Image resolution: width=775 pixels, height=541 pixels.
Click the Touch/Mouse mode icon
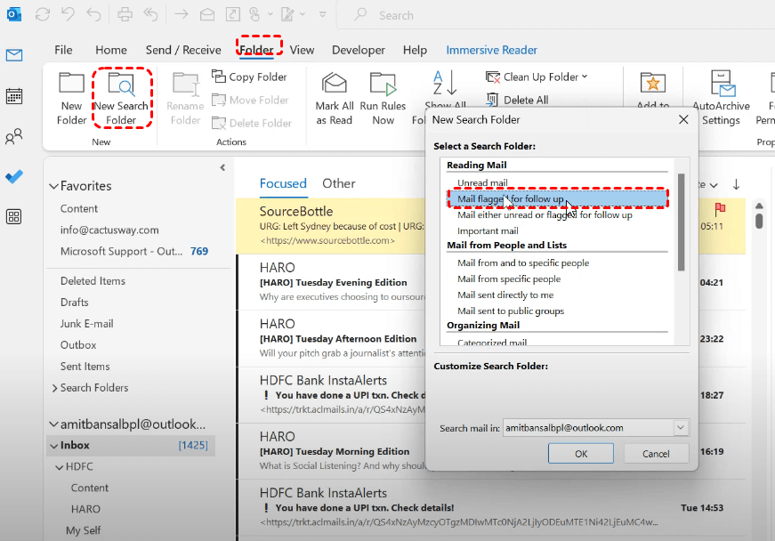(x=254, y=15)
